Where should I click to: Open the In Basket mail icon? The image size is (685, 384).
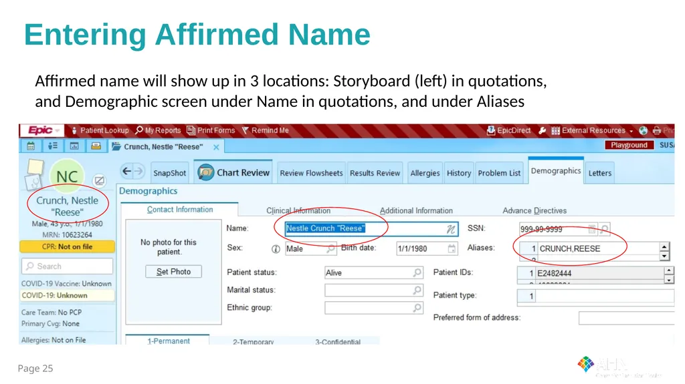[96, 146]
